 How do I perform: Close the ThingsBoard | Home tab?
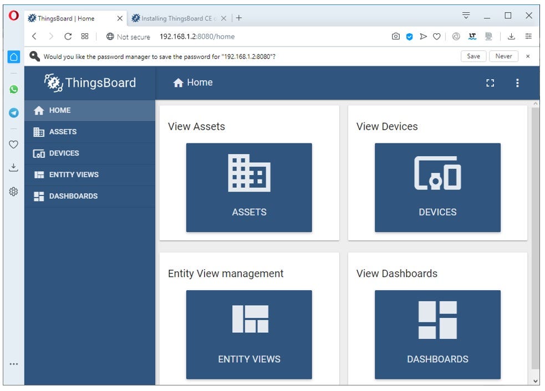tap(120, 18)
